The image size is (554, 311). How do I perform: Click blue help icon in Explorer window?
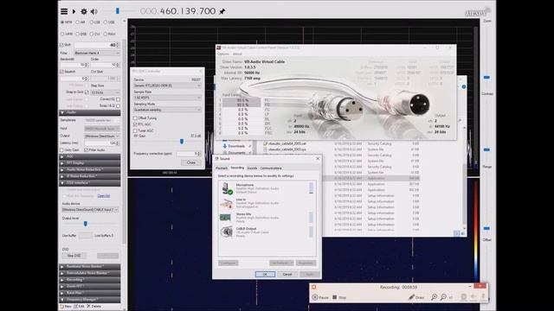click(x=464, y=86)
